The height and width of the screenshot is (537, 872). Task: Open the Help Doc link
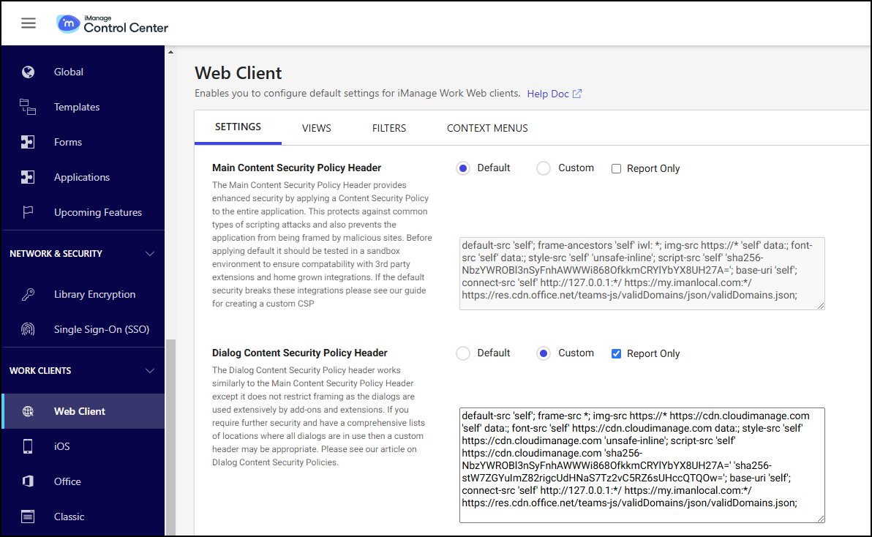pos(554,94)
